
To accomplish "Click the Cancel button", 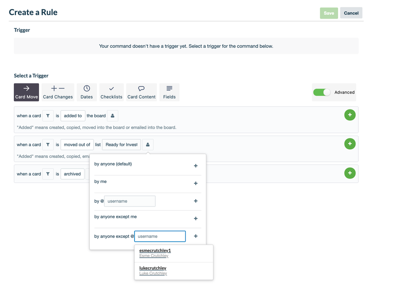I will pyautogui.click(x=351, y=13).
